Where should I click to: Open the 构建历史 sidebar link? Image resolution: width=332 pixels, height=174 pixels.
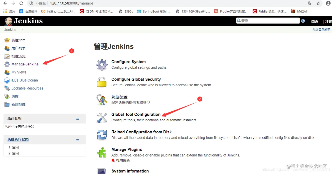19,56
